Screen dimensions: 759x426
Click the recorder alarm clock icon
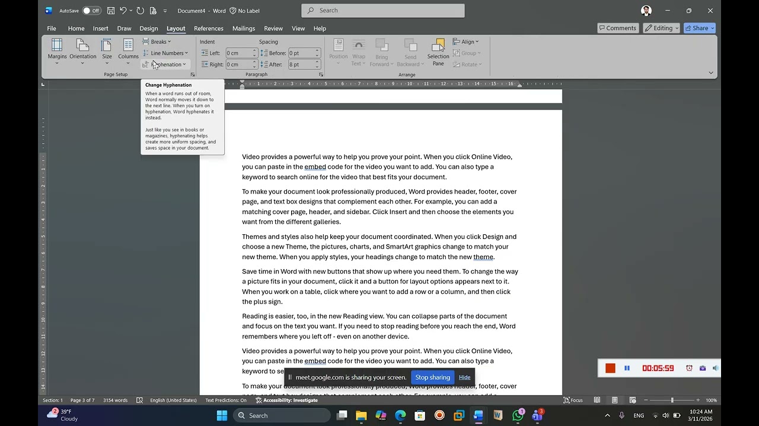click(x=689, y=368)
